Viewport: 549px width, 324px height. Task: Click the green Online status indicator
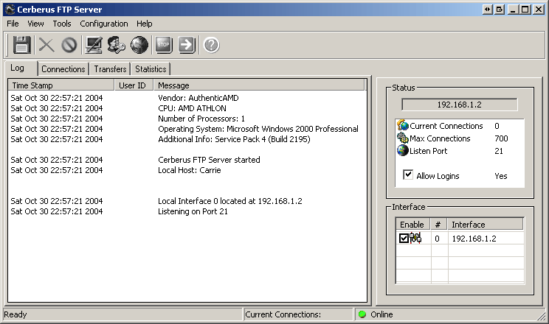point(362,314)
